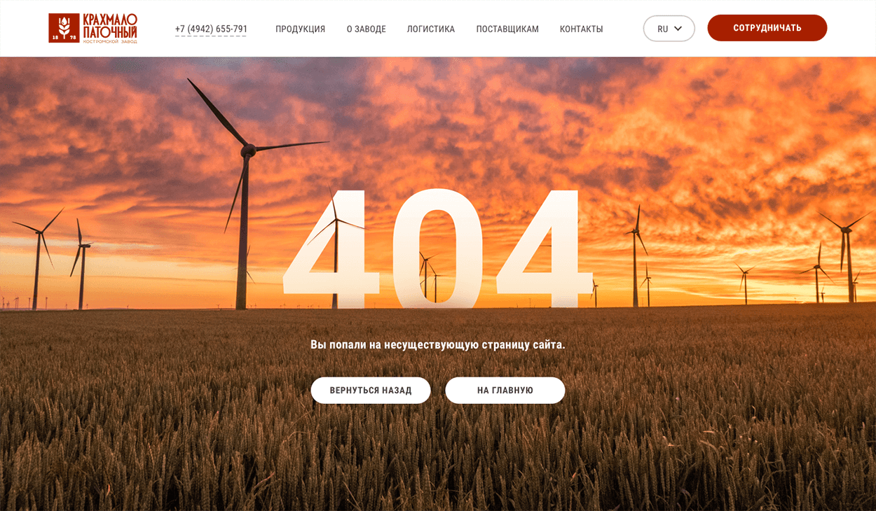Go to homepage via На главную
This screenshot has height=511, width=876.
[x=505, y=391]
